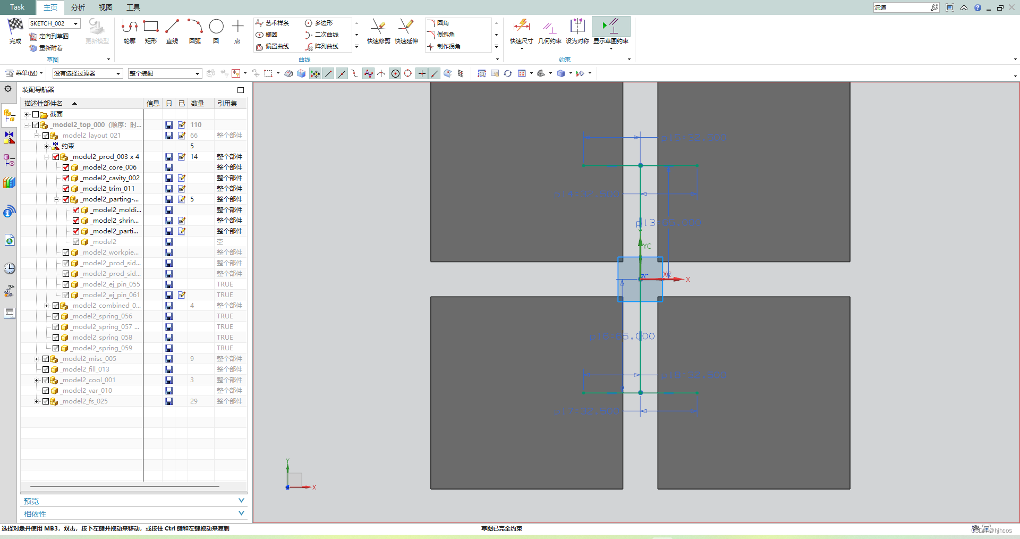Open the Assembly Navigator sidebar tab

(10, 115)
